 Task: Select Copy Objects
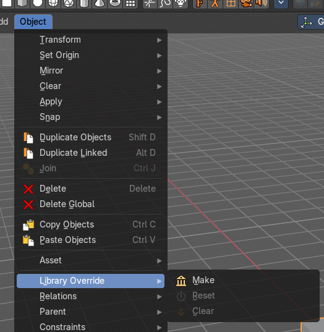coord(91,224)
